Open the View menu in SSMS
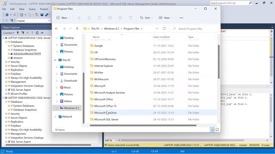The image size is (275, 154). (x=21, y=9)
